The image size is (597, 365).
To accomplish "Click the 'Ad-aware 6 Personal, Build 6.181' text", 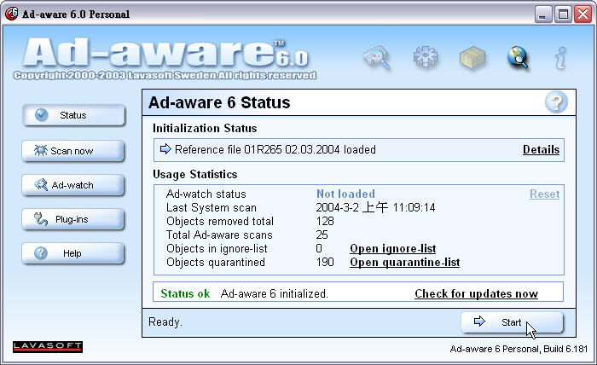I will pyautogui.click(x=519, y=349).
